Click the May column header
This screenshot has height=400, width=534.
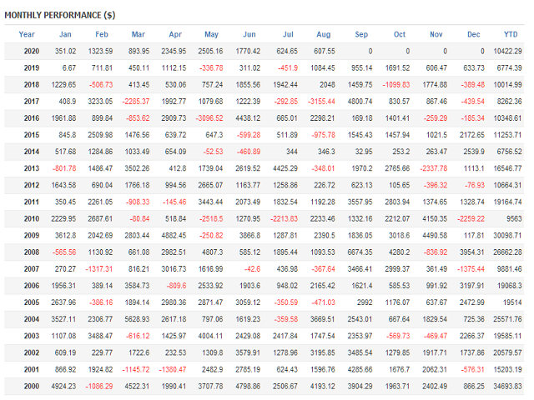coord(211,34)
